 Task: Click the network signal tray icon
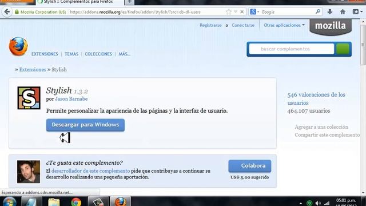coord(327,204)
